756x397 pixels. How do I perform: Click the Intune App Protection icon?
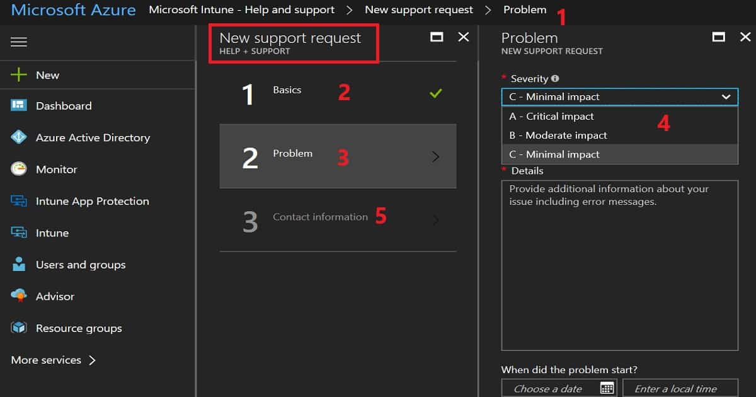click(x=19, y=201)
